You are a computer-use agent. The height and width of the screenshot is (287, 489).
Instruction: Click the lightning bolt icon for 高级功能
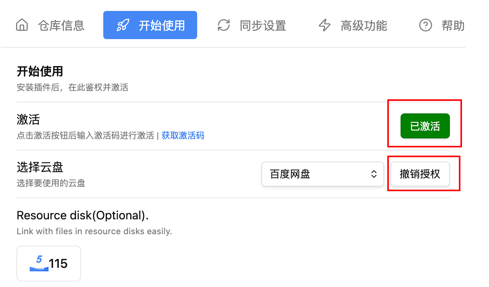point(325,25)
